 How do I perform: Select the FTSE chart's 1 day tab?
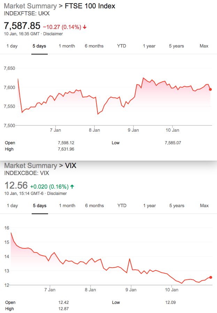(x=12, y=46)
